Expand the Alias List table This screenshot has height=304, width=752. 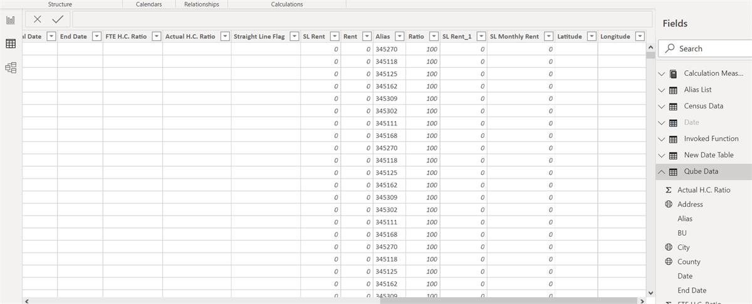661,90
